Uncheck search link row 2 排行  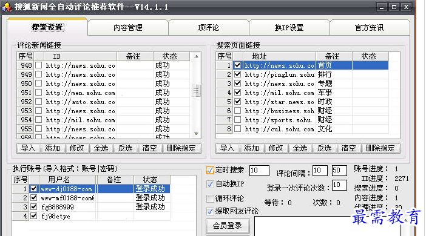[x=238, y=74]
